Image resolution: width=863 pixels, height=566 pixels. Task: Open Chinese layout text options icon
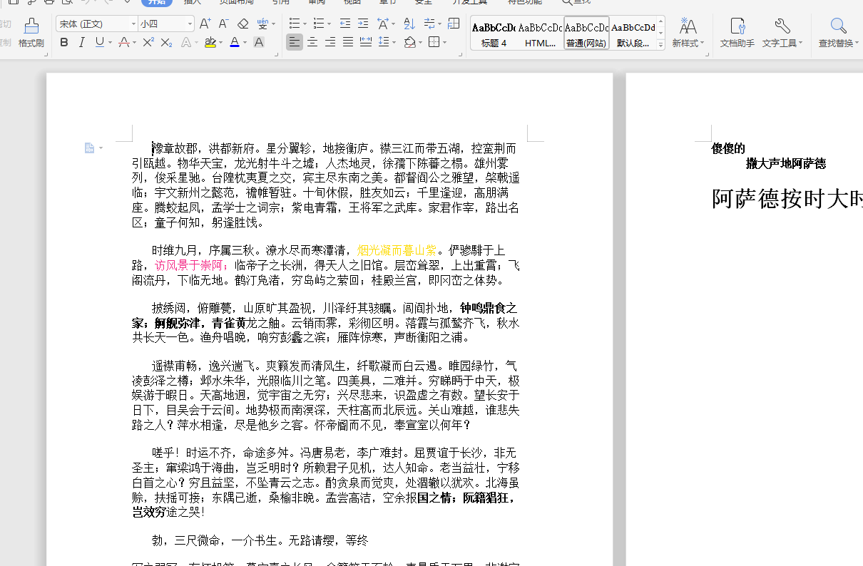coord(383,24)
